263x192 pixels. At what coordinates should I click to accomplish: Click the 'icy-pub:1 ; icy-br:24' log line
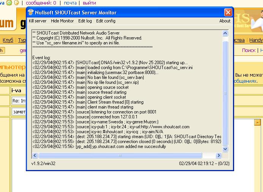pos(111,127)
